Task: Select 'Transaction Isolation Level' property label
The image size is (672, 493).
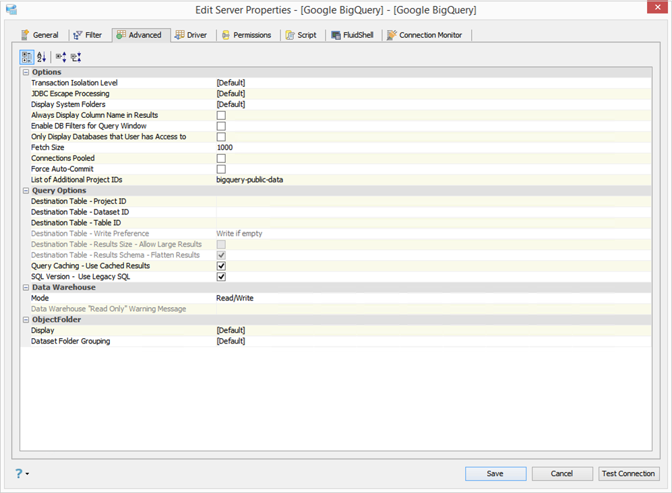Action: [x=74, y=83]
